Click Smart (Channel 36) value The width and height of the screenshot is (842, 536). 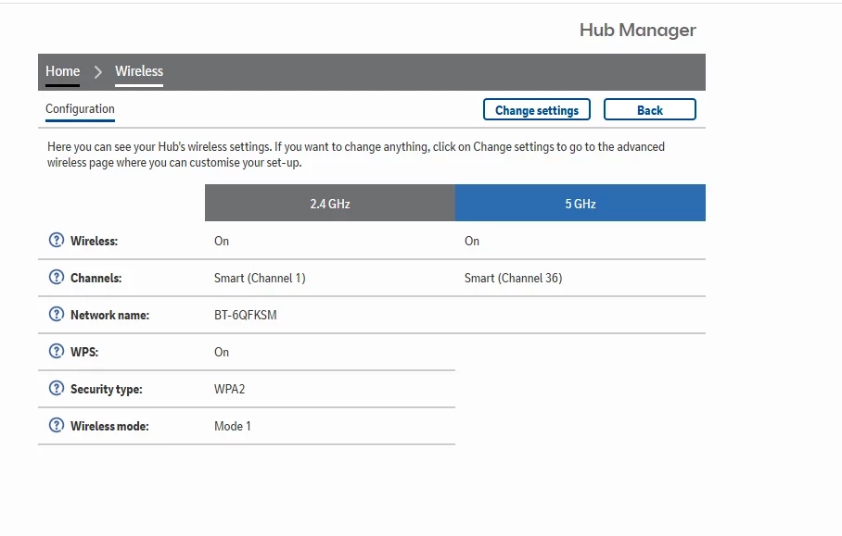point(513,278)
